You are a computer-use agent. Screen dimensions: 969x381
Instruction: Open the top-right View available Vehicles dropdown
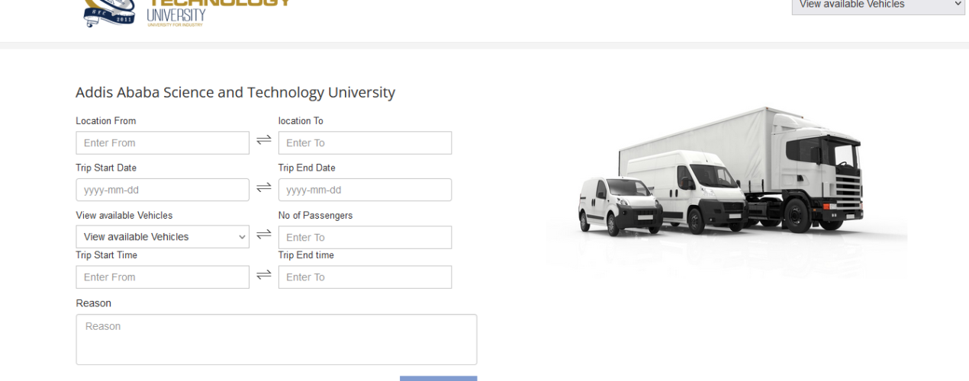click(x=878, y=6)
